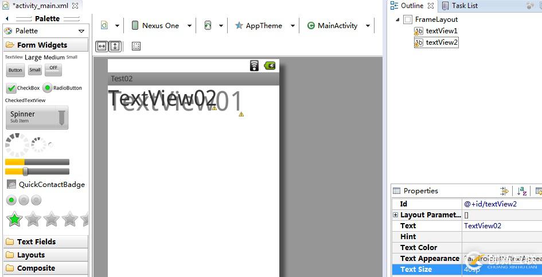
Task: Pick the Small text widget from palette
Action: pyautogui.click(x=72, y=57)
